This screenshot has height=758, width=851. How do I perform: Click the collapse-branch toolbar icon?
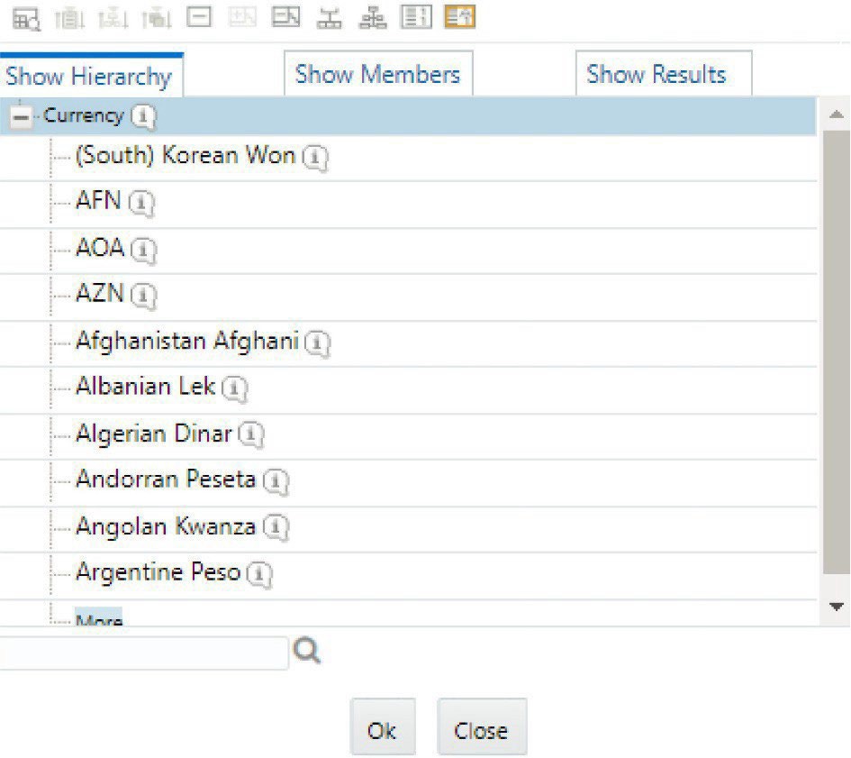click(x=286, y=17)
